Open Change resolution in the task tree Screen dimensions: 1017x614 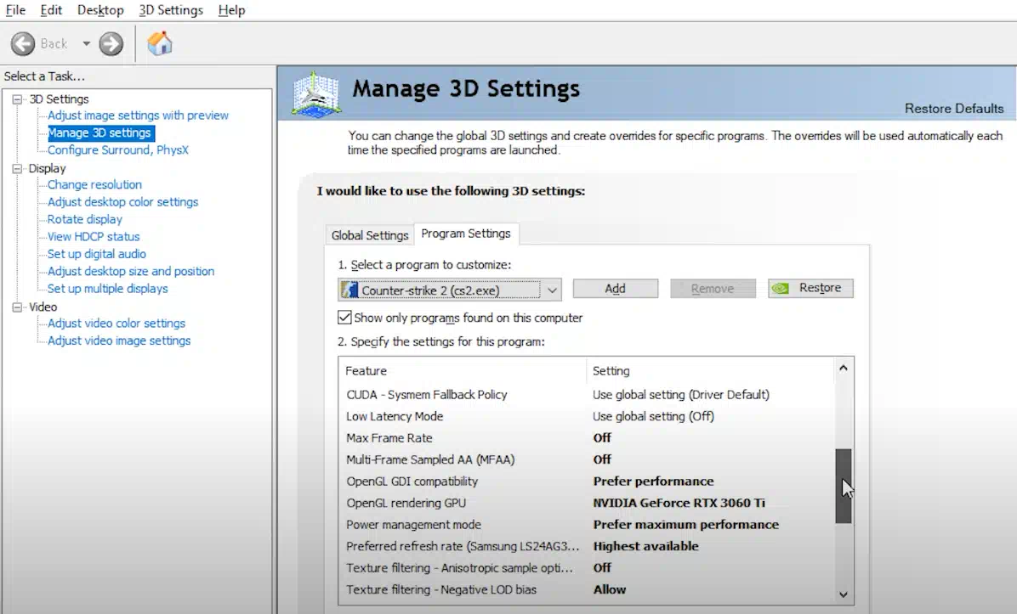point(94,184)
